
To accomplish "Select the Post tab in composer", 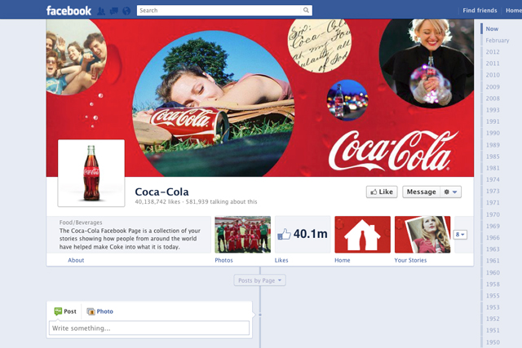I will (65, 311).
